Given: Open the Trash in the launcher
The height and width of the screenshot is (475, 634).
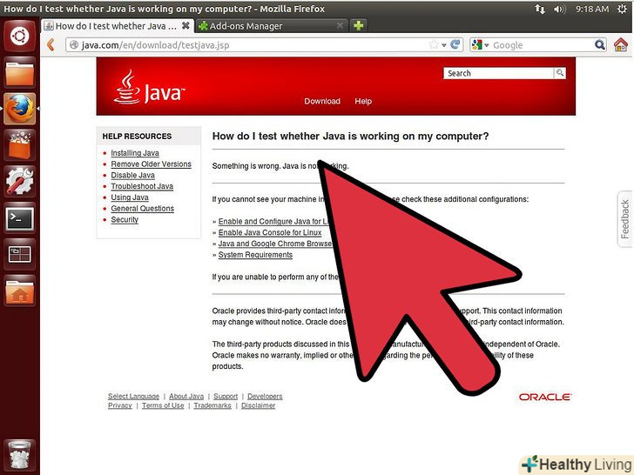Looking at the screenshot, I should [x=19, y=455].
